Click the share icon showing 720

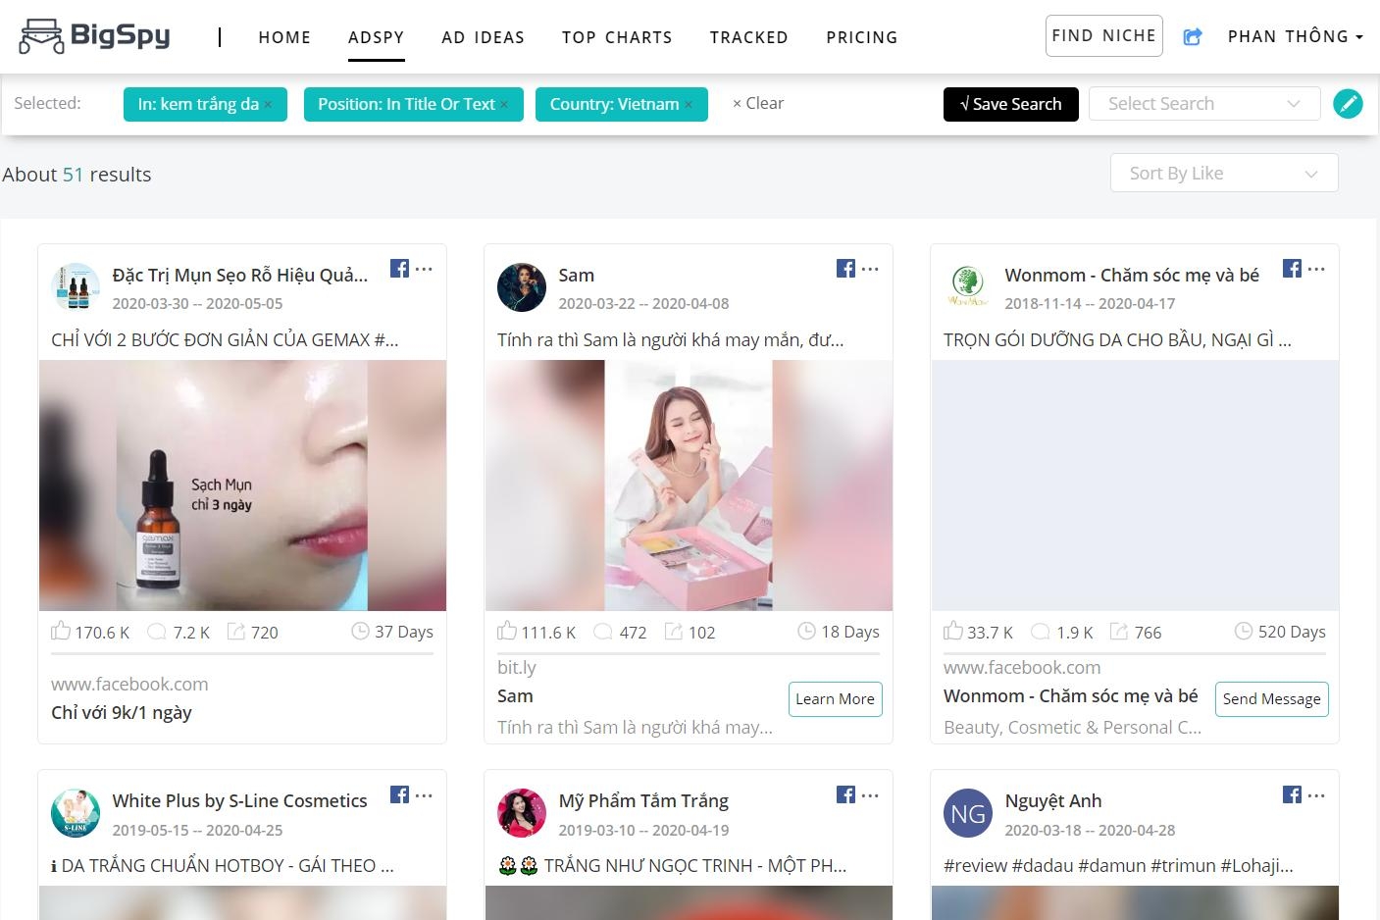coord(236,632)
